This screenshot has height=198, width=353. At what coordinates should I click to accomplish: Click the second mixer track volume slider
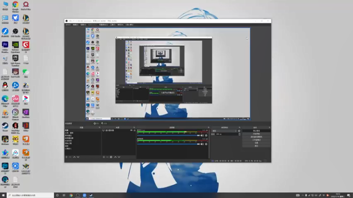(x=169, y=144)
